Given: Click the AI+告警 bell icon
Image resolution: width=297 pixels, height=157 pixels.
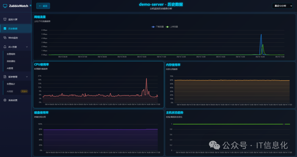Looking at the screenshot, I should (x=5, y=47).
